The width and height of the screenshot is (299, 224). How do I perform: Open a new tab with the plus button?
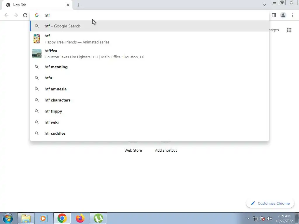79,5
